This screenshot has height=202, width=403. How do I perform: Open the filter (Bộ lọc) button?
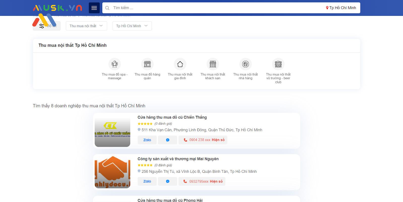(47, 26)
